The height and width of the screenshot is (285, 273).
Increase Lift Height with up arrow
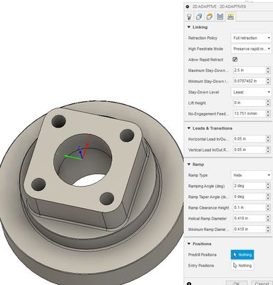[268, 101]
